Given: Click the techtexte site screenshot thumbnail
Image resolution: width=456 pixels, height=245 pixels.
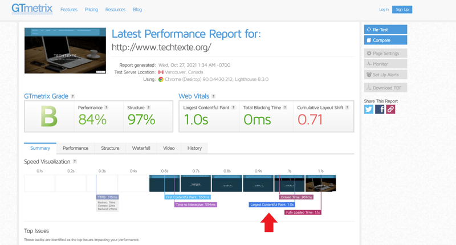Looking at the screenshot, I should coord(65,51).
